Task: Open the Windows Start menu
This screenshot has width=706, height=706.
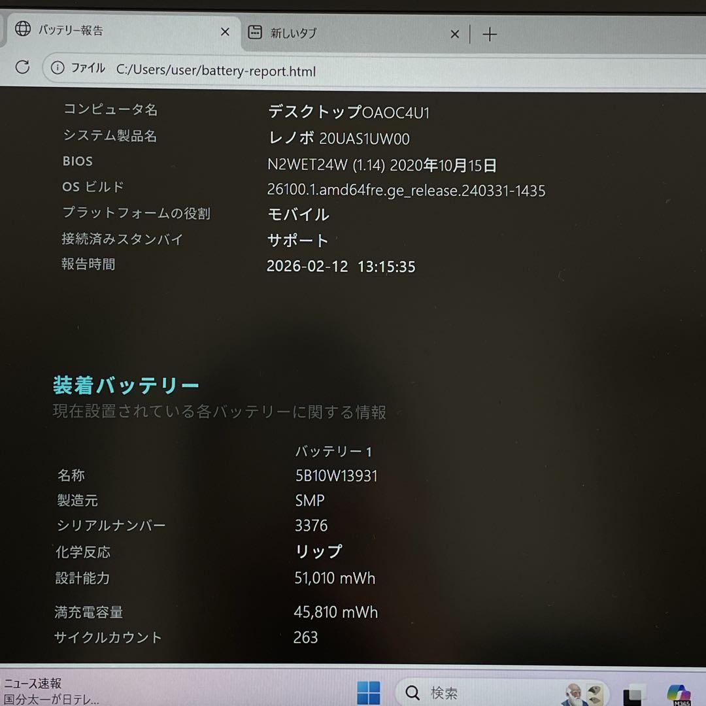Action: 369,692
